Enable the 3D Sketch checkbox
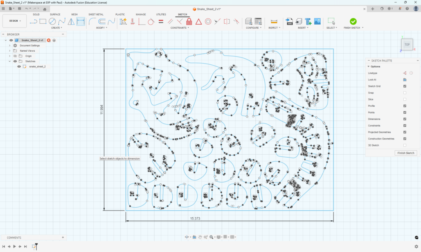The height and width of the screenshot is (252, 421). [404, 144]
